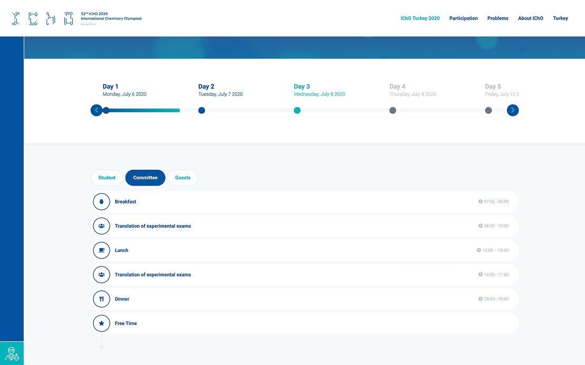Click the Day 3 heading
Image resolution: width=585 pixels, height=365 pixels.
click(x=302, y=86)
